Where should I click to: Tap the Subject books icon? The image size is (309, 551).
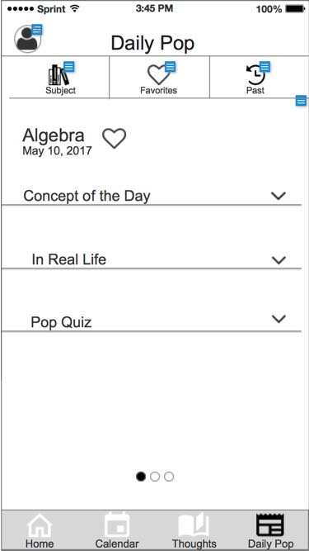point(59,75)
